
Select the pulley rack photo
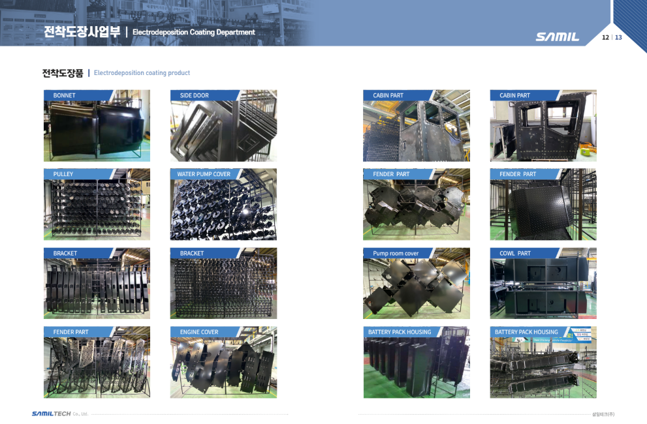pos(97,209)
